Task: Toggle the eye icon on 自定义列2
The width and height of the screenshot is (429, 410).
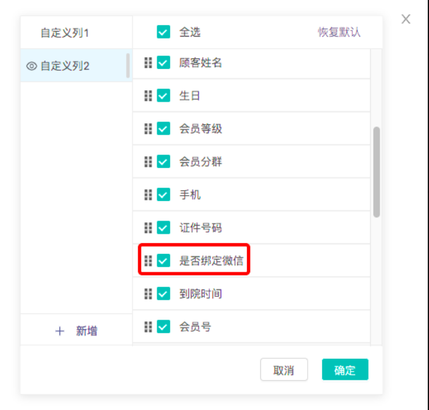Action: [x=32, y=66]
